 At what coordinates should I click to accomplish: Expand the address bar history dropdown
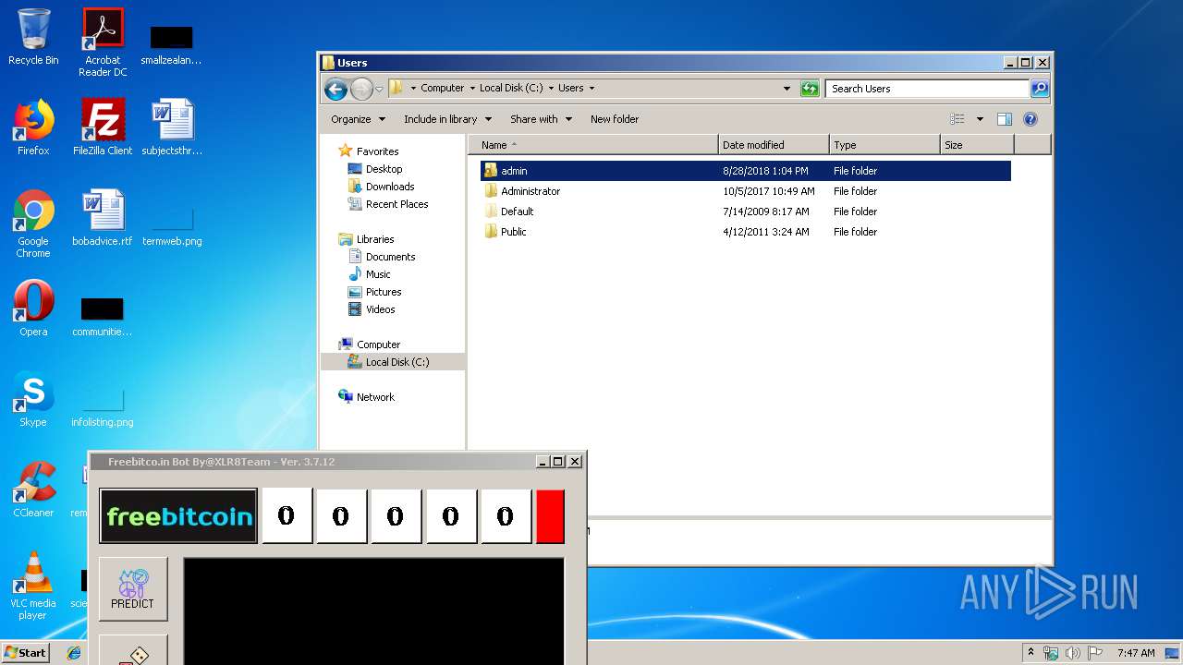coord(787,89)
